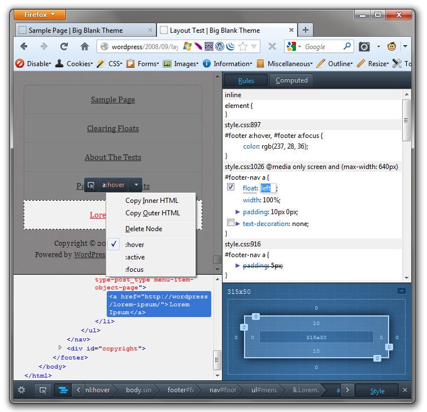This screenshot has height=412, width=427.
Task: Open the Resize toolbar menu
Action: click(373, 63)
